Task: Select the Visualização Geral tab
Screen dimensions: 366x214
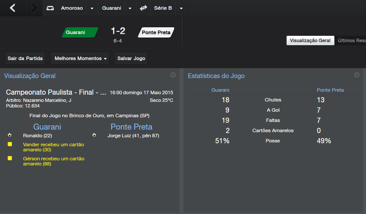Action: pyautogui.click(x=310, y=40)
